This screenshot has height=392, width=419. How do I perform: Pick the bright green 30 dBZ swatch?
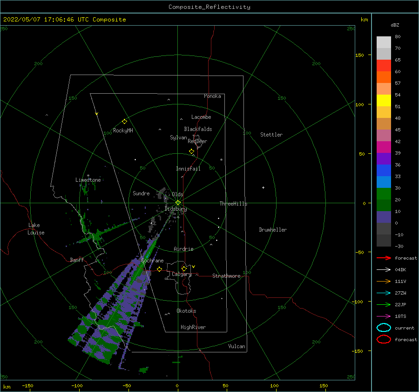tap(384, 194)
